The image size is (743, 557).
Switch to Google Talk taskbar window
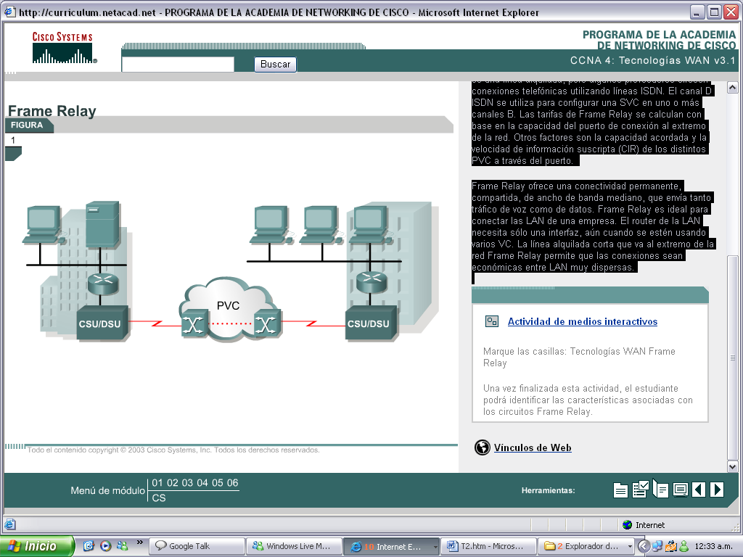pyautogui.click(x=197, y=546)
